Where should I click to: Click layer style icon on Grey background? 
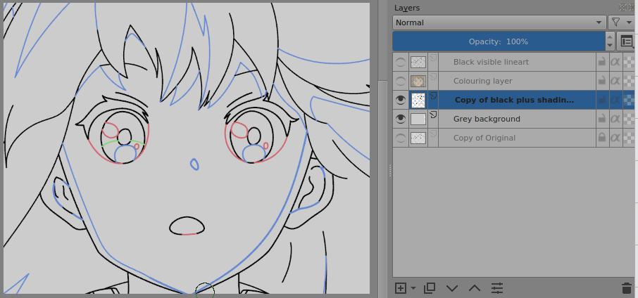pyautogui.click(x=433, y=115)
